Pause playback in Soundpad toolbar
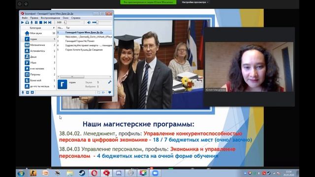 (x=36, y=23)
